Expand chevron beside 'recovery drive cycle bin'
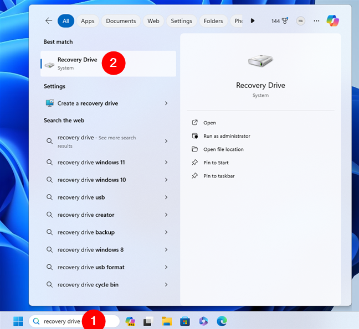 [x=166, y=284]
